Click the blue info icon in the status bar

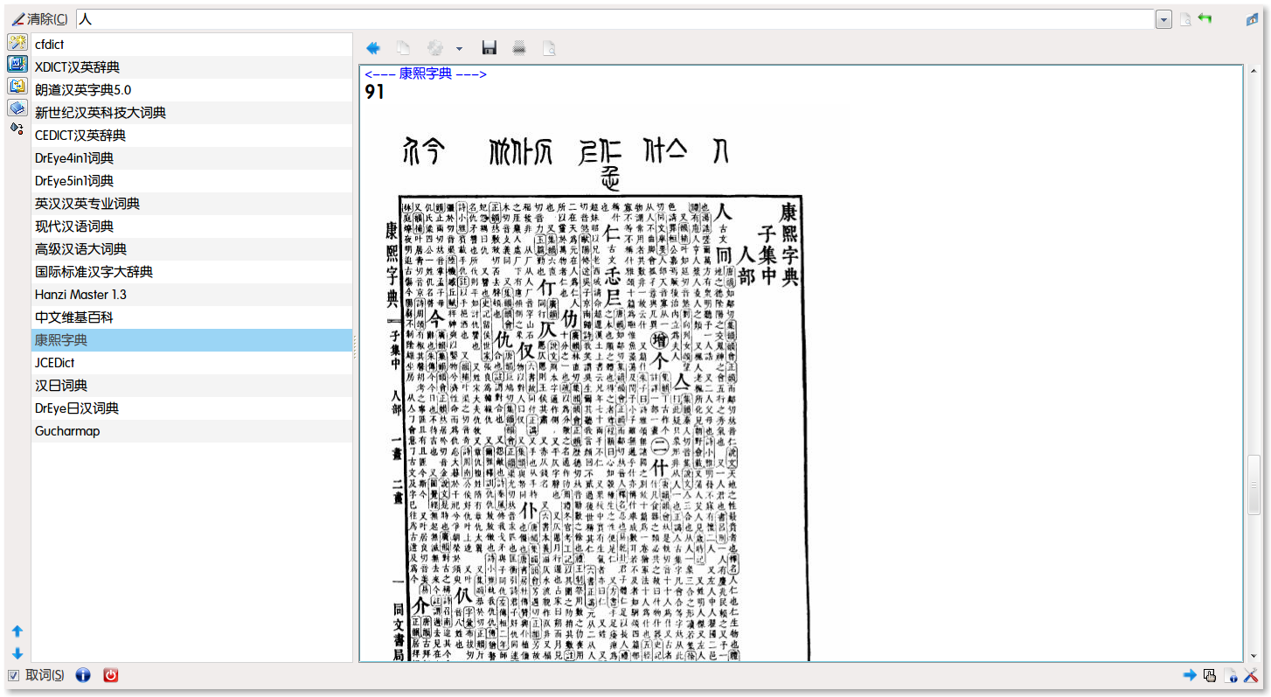(x=83, y=675)
